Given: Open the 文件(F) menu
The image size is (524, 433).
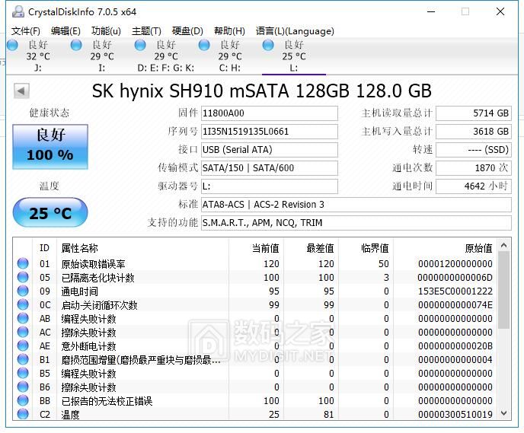Looking at the screenshot, I should pos(26,31).
